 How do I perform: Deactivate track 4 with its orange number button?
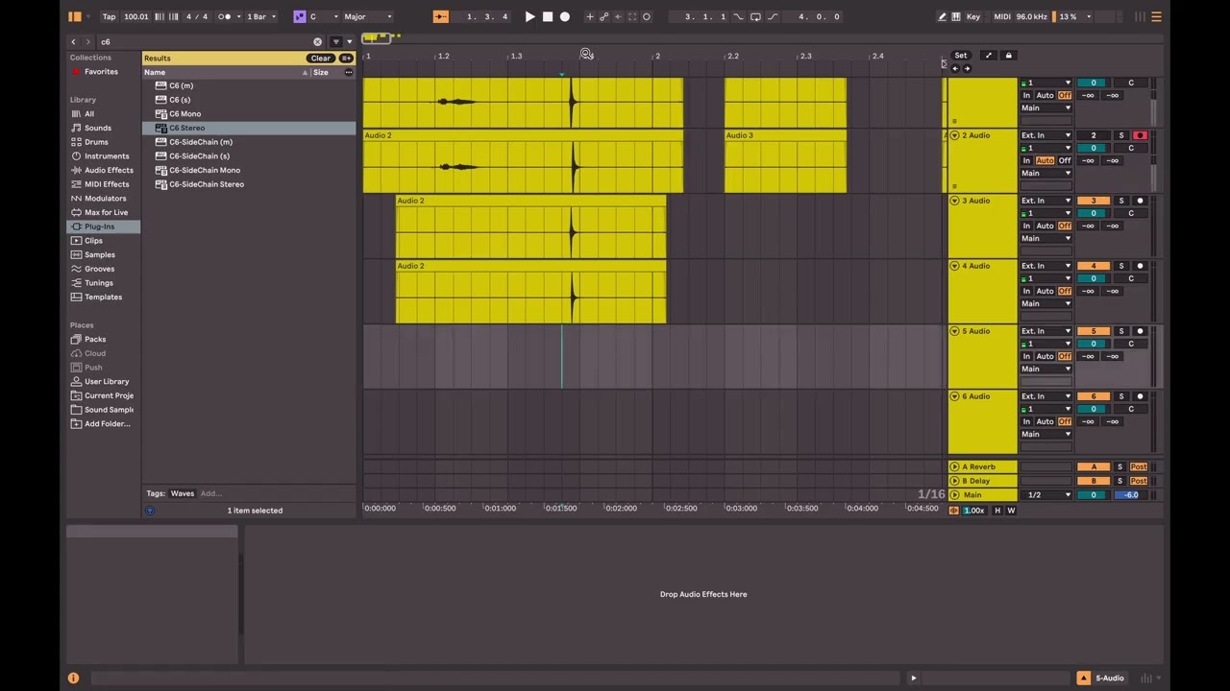pyautogui.click(x=1093, y=266)
